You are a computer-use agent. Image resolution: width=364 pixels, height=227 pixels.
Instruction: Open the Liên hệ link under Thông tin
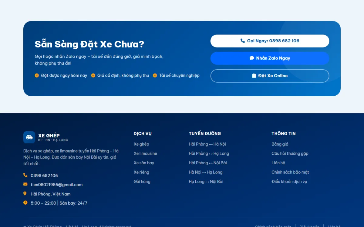coord(278,163)
